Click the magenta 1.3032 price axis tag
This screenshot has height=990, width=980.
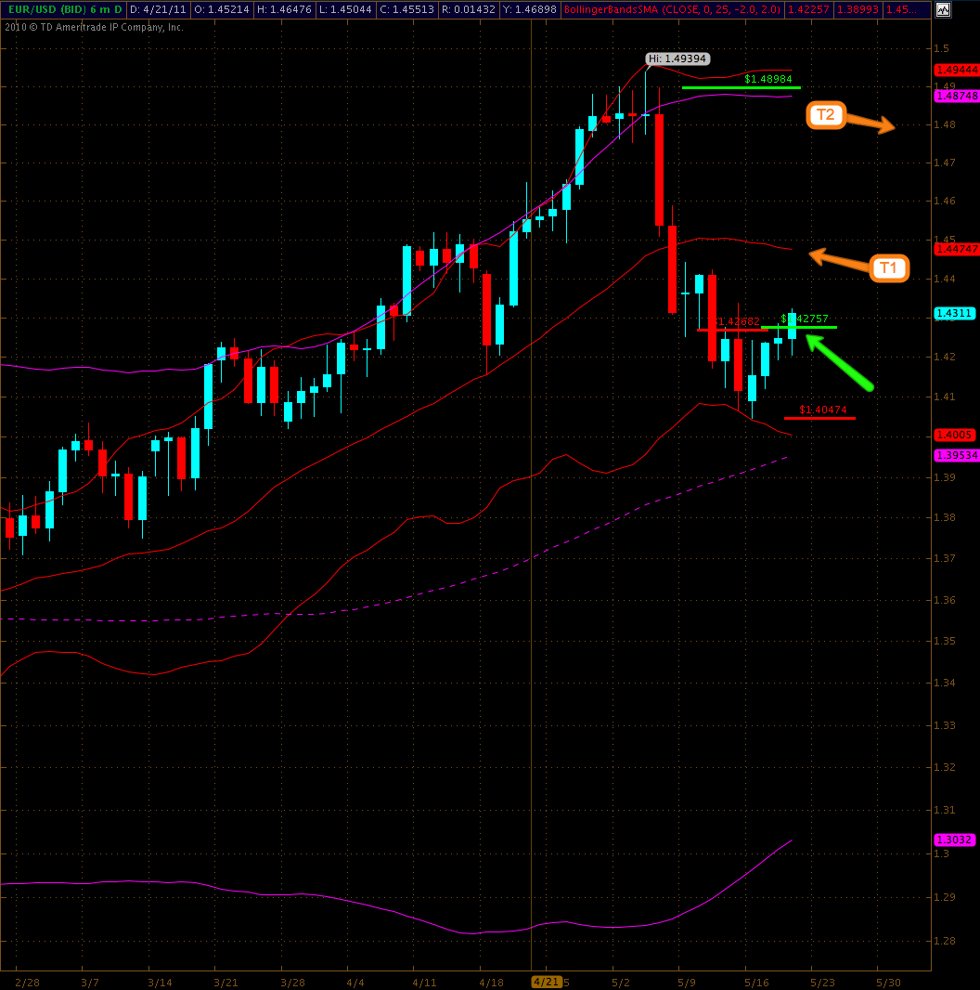pyautogui.click(x=954, y=840)
